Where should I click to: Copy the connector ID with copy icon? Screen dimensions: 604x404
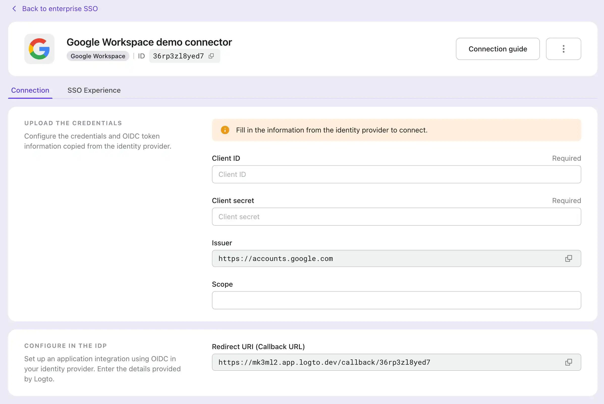tap(211, 56)
